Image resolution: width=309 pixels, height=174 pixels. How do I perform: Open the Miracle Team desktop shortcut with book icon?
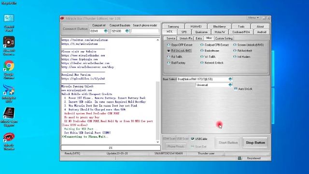click(9, 117)
